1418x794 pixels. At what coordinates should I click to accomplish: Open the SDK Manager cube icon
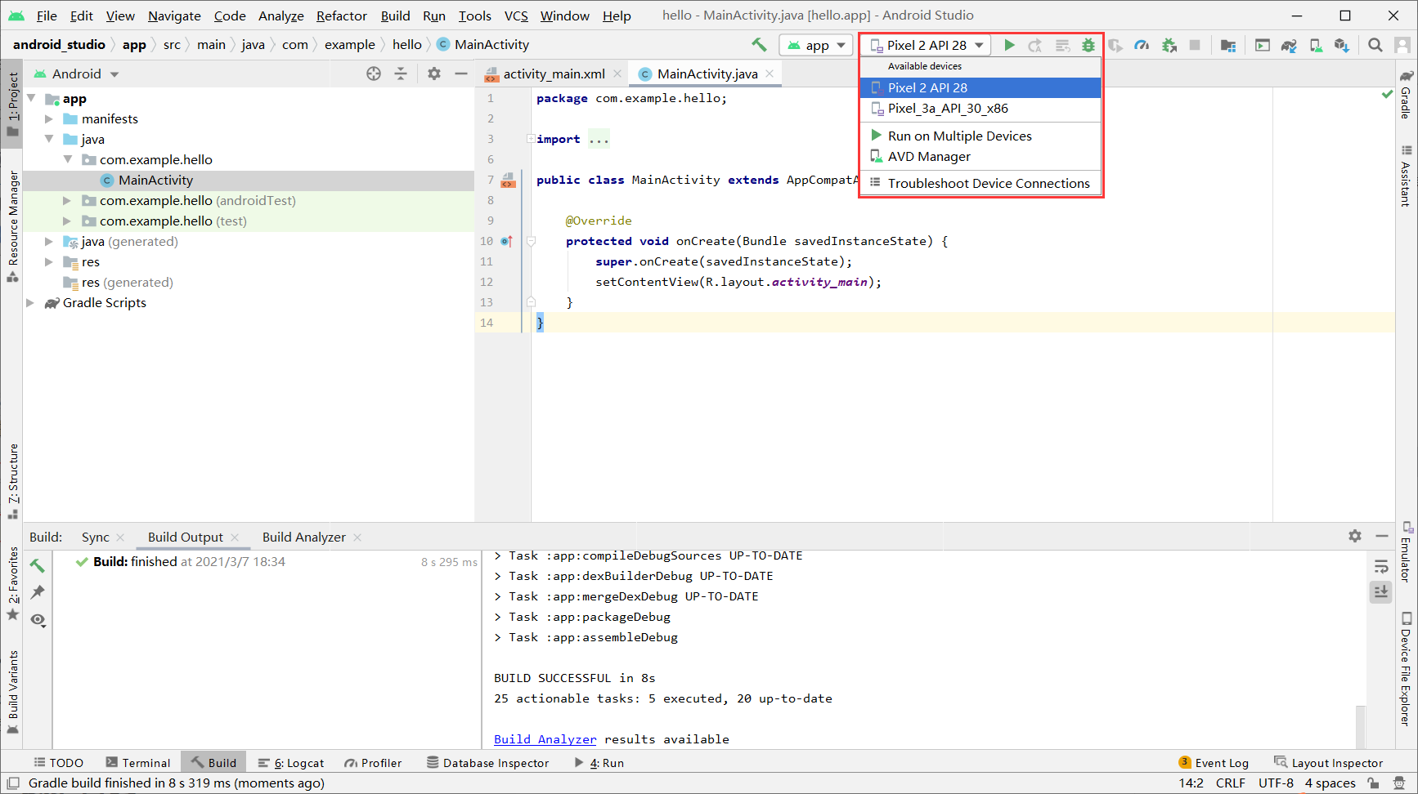click(1342, 45)
